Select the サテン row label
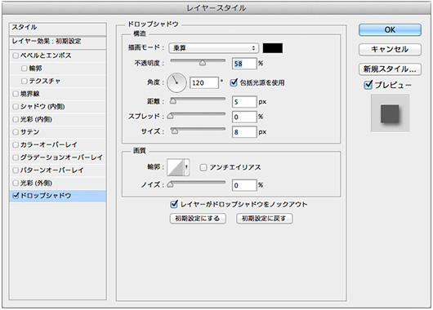 point(30,132)
